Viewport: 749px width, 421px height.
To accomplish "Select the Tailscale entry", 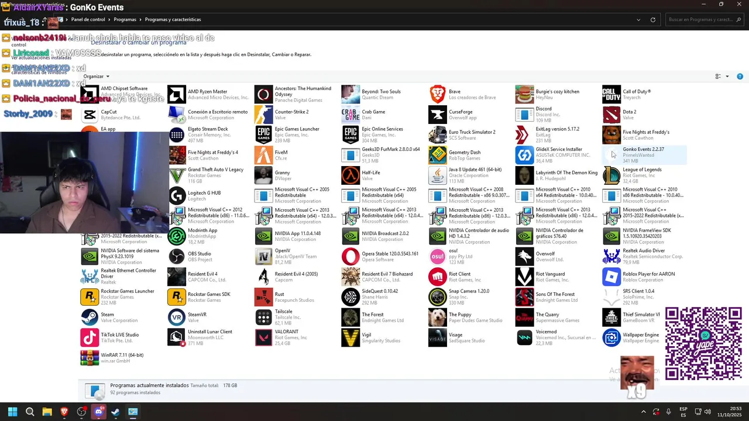I will pos(296,317).
